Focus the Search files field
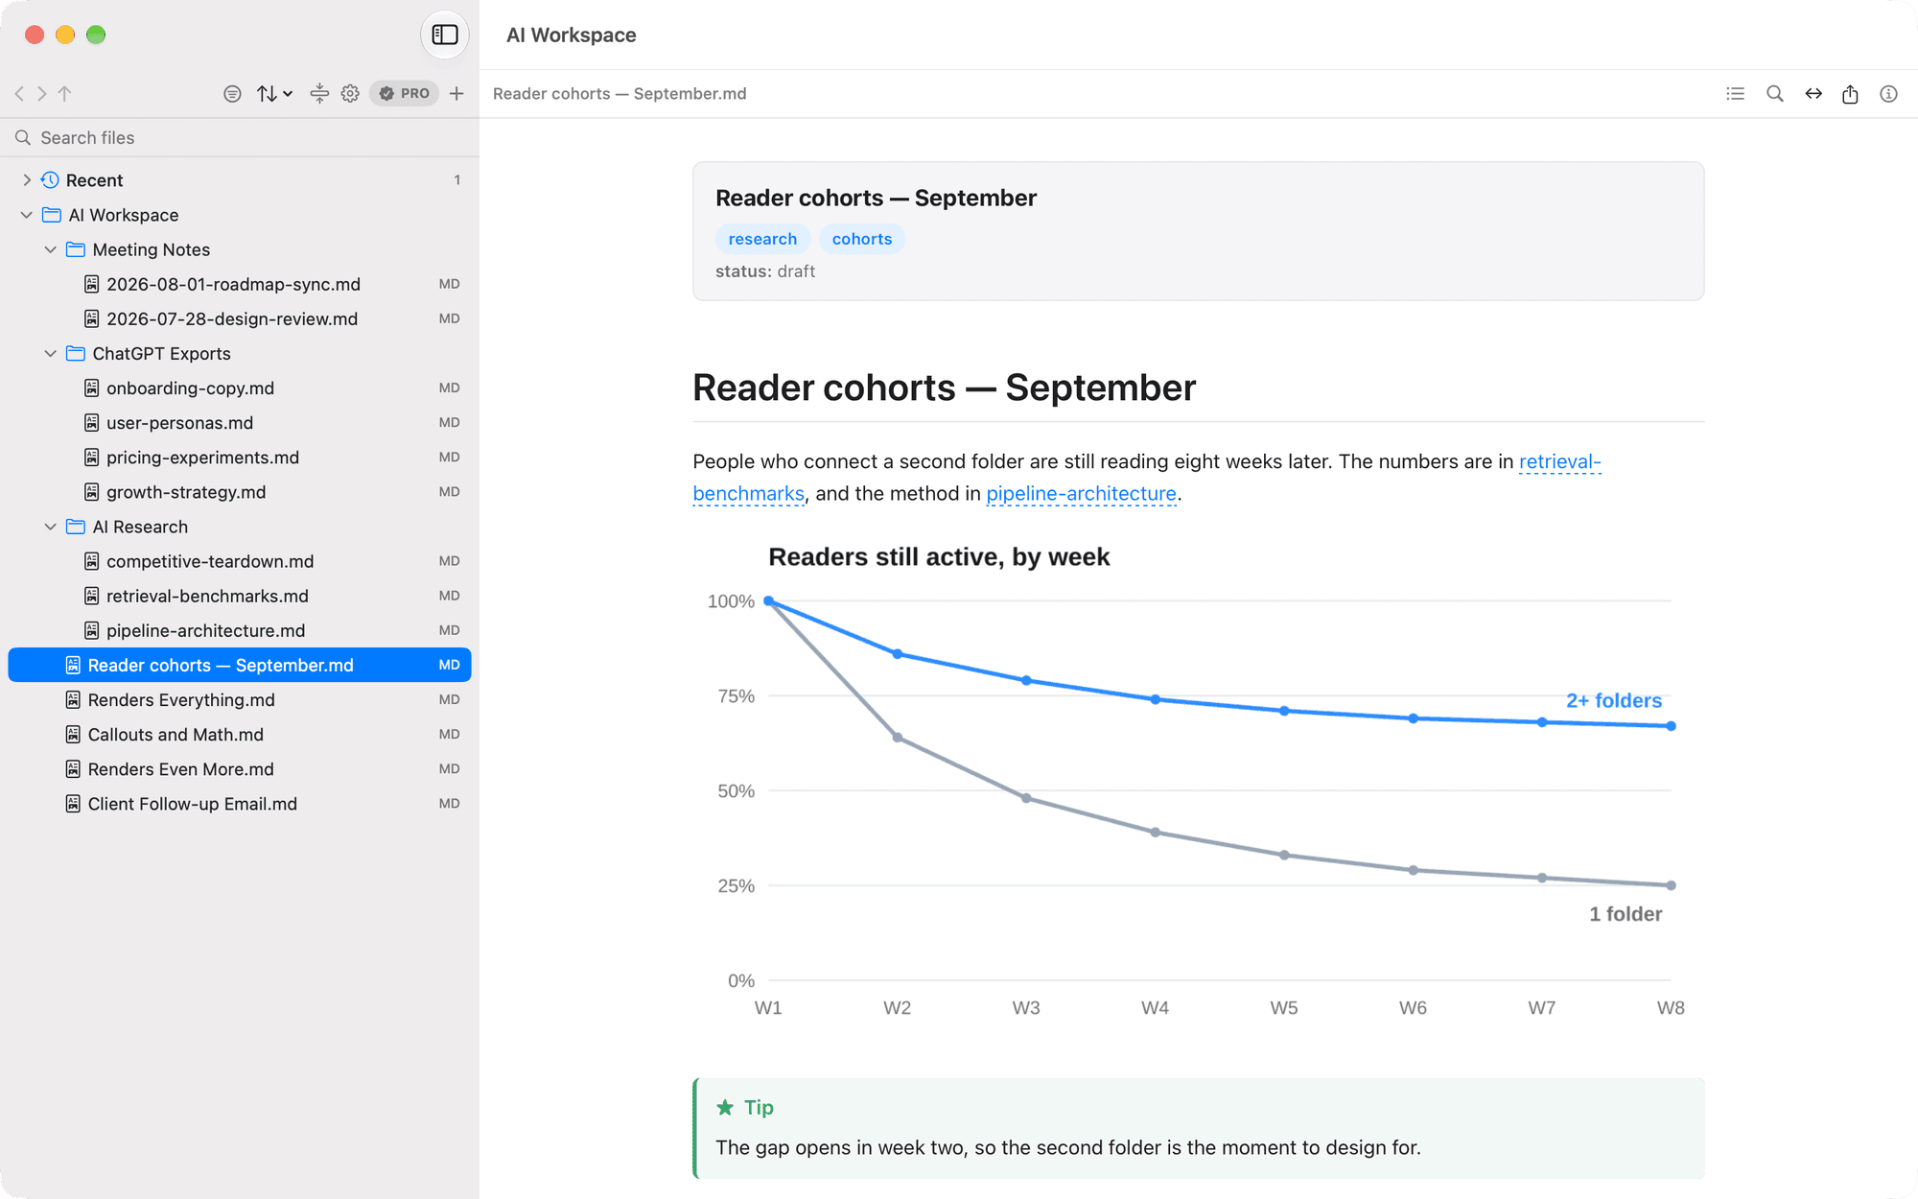The height and width of the screenshot is (1199, 1918). click(240, 138)
